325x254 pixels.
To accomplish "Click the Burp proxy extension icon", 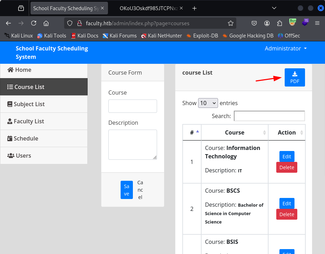I will click(x=292, y=22).
